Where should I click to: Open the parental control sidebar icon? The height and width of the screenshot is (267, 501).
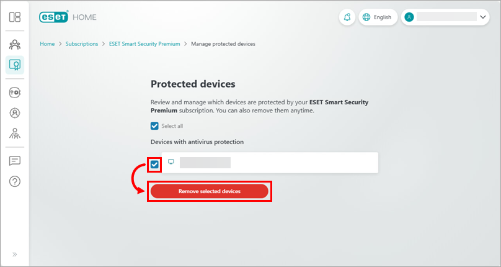(15, 133)
